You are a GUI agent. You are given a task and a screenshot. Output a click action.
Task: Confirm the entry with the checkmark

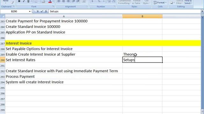(42, 11)
